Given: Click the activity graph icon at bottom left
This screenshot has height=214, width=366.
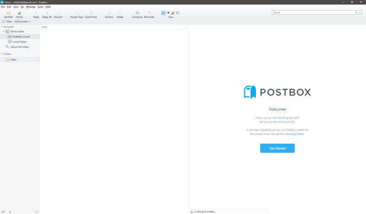Looking at the screenshot, I should 3,212.
